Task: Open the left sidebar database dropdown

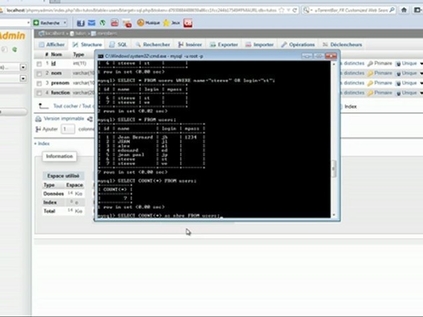Action: [x=23, y=67]
